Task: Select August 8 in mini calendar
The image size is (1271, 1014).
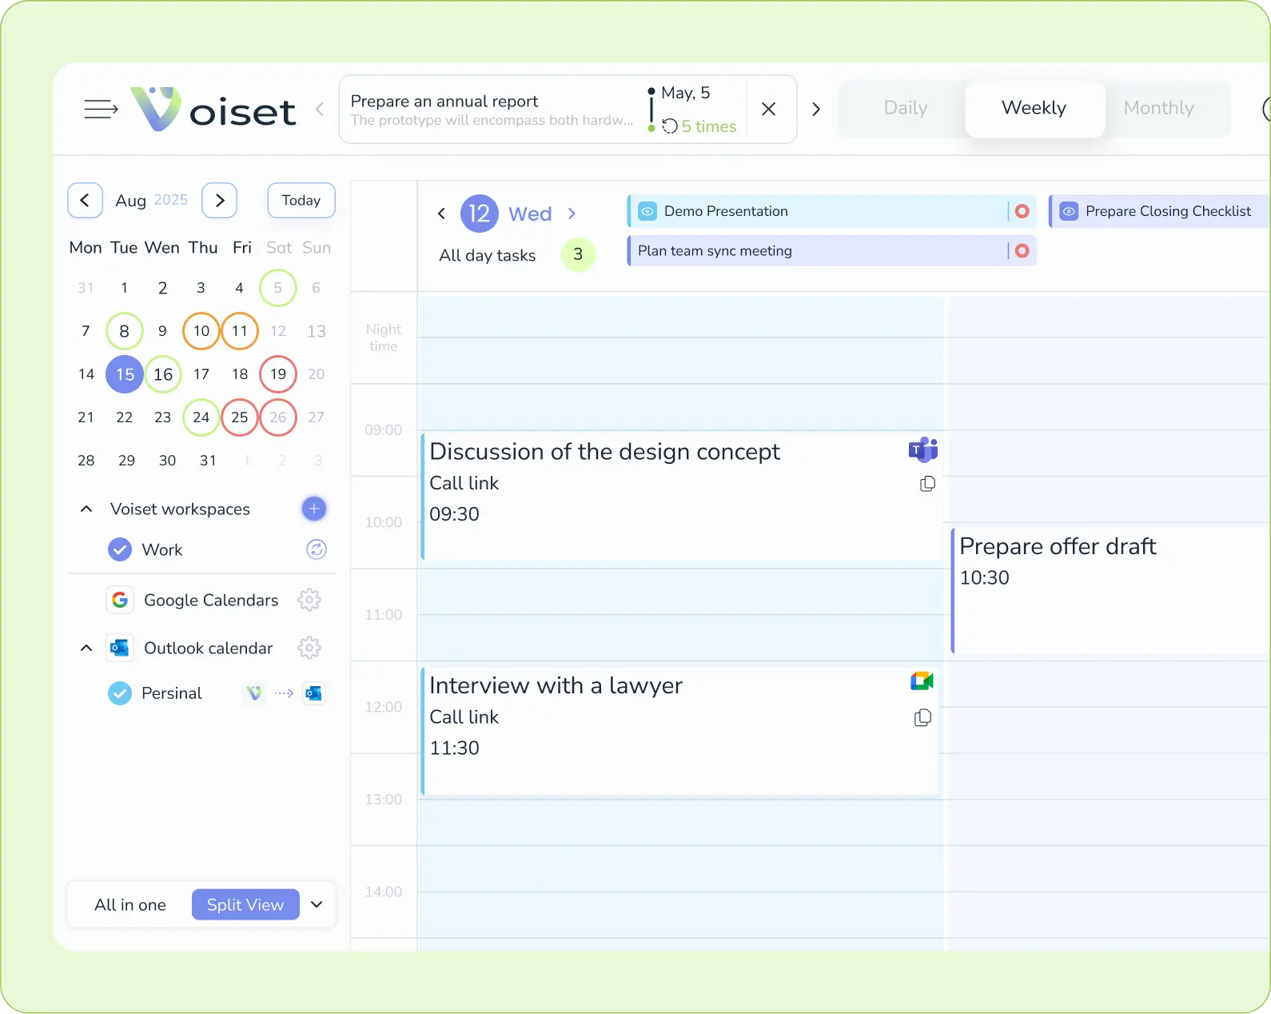Action: (x=125, y=331)
